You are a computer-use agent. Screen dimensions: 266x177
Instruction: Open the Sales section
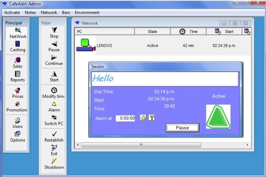pos(17,62)
